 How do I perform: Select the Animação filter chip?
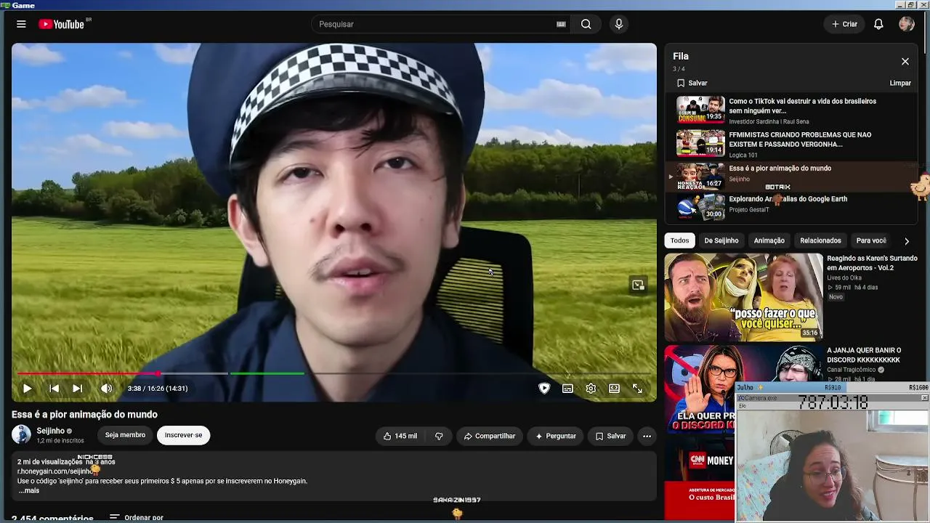pos(769,240)
